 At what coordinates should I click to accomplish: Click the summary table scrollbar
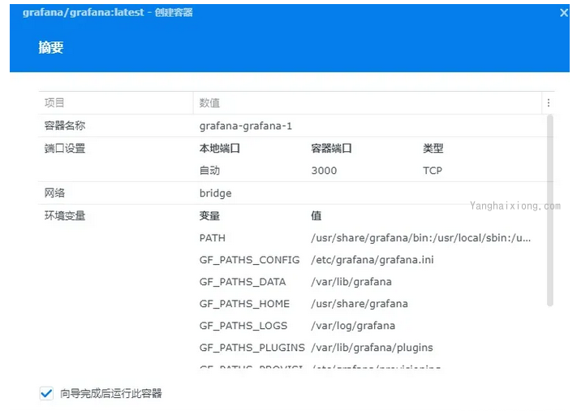550,210
